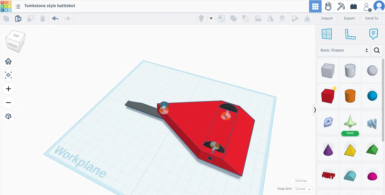The height and width of the screenshot is (195, 385).
Task: Click the Tinkercad logo
Action: [6, 6]
